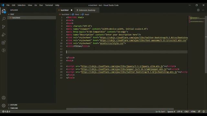Open the Run menu
The height and width of the screenshot is (116, 207).
41,5
